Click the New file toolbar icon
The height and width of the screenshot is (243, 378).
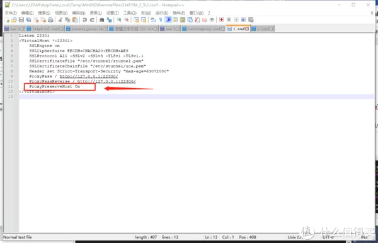pyautogui.click(x=7, y=20)
